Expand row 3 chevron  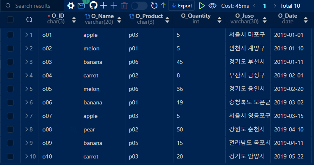tap(27, 62)
